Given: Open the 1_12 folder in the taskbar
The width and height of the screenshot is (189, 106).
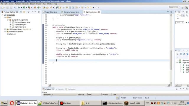Looking at the screenshot, I should pyautogui.click(x=91, y=103).
